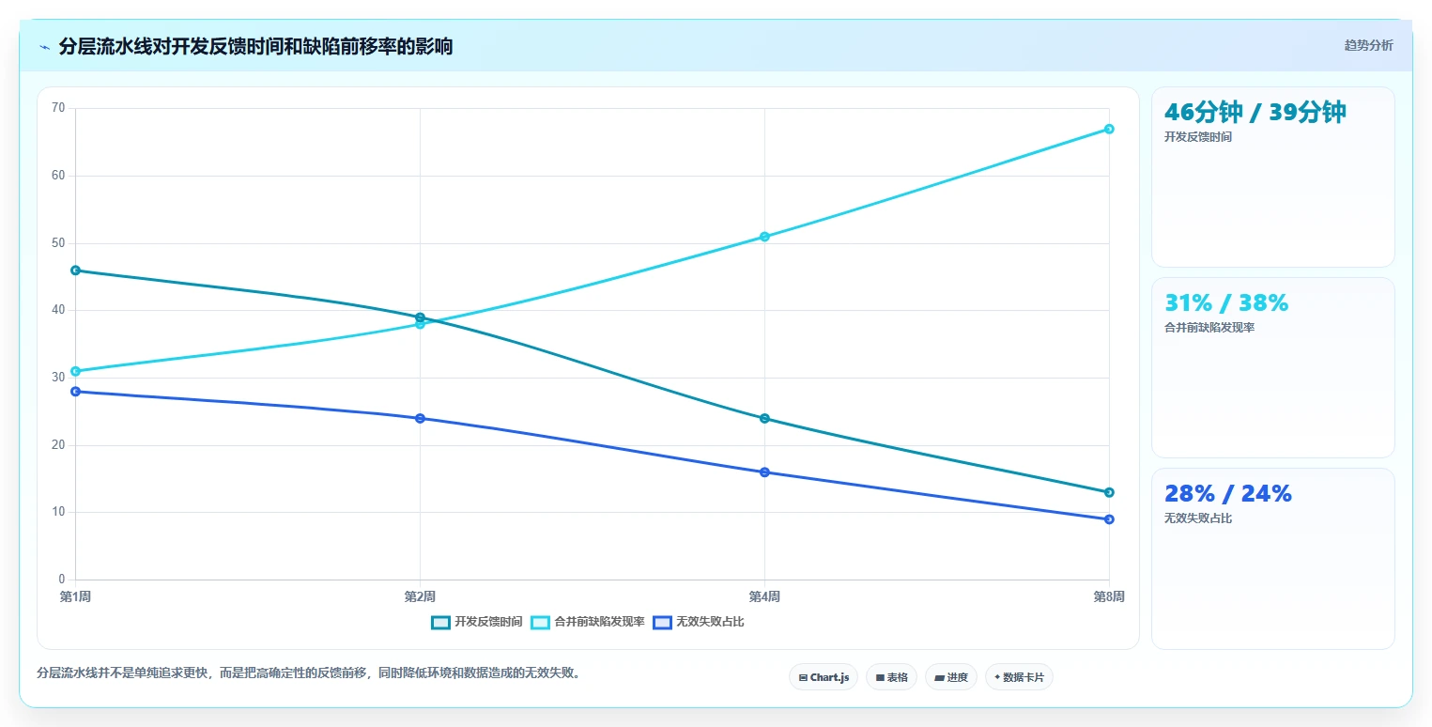This screenshot has width=1432, height=727.
Task: Click the chart title text
Action: (x=255, y=47)
